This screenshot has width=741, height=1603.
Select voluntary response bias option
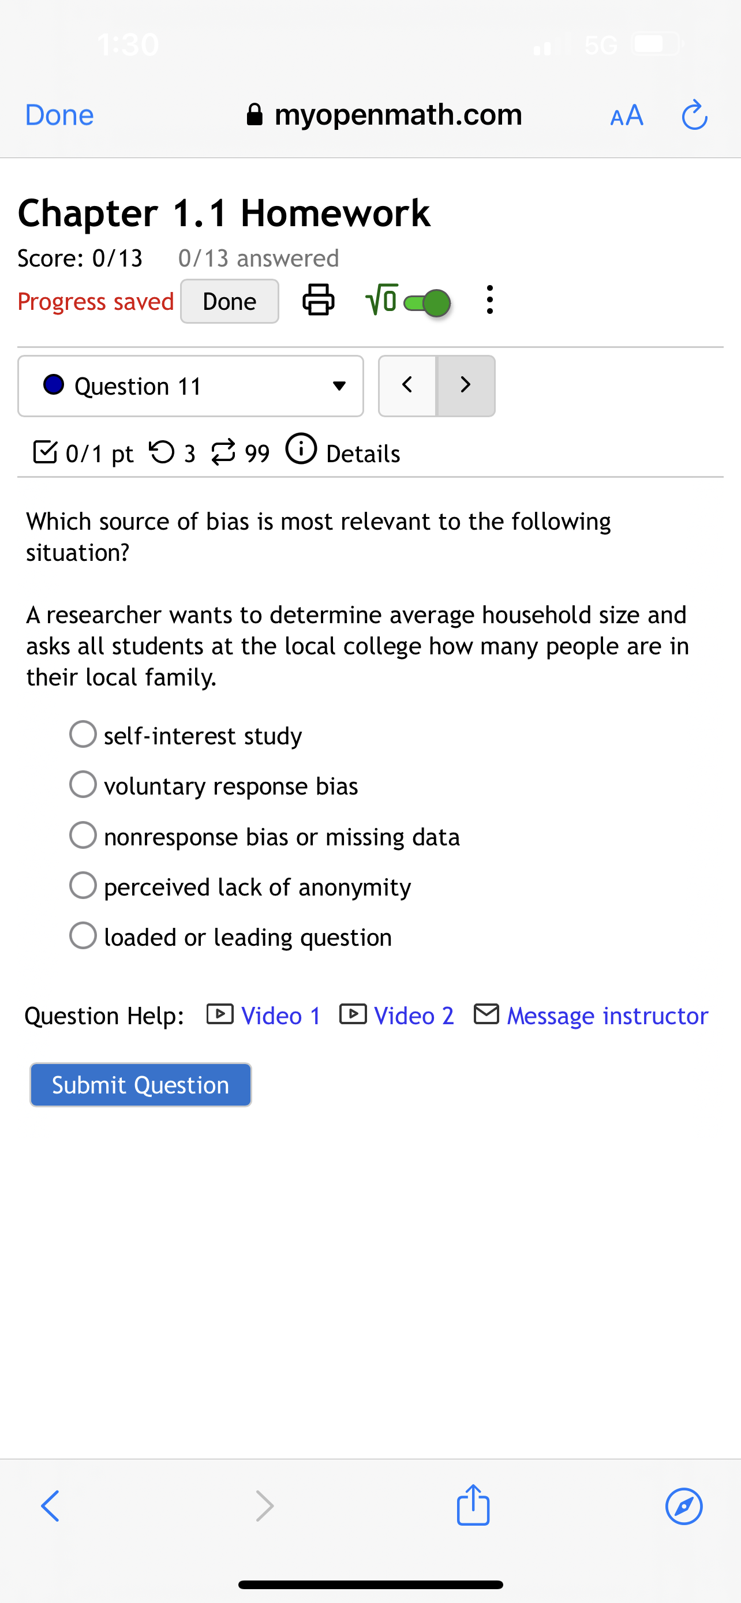coord(83,785)
